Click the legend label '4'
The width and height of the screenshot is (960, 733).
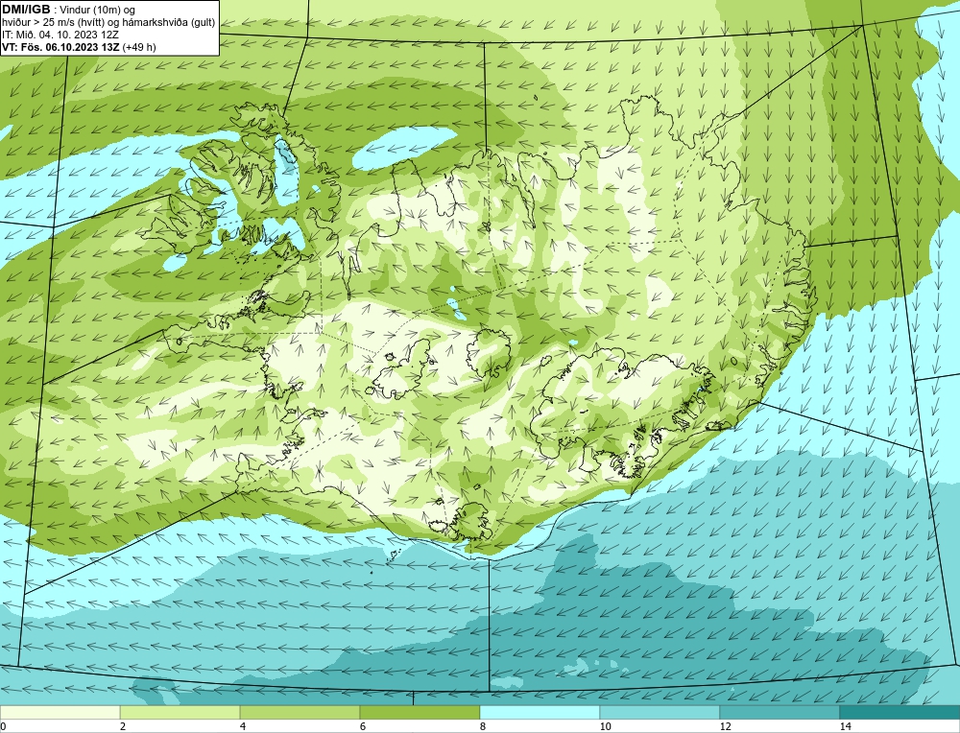243,726
